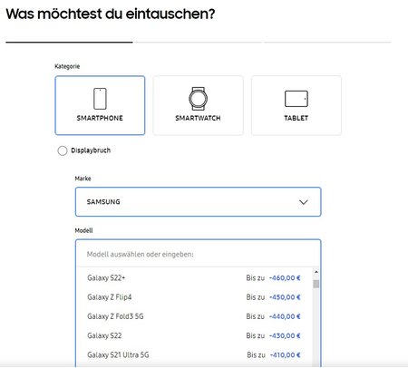Click the model list scrollbar thumb
Image resolution: width=408 pixels, height=368 pixels.
(316, 284)
